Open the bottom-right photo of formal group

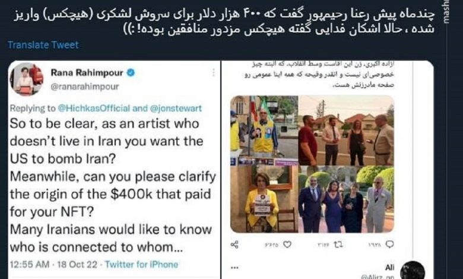click(347, 199)
